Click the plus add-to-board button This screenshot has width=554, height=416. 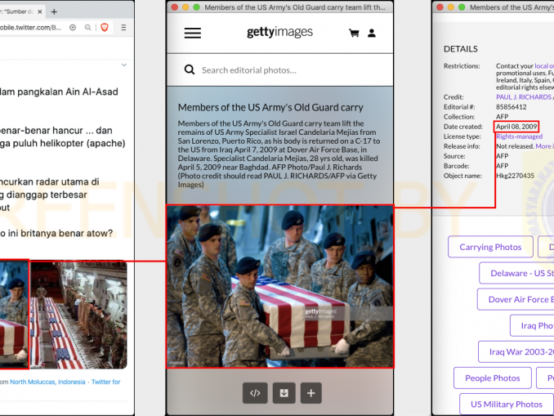(311, 392)
